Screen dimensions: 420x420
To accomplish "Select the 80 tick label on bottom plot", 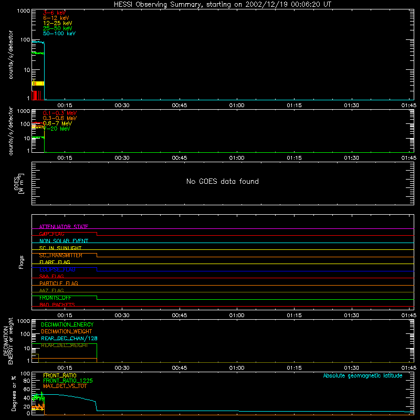I will click(27, 381).
